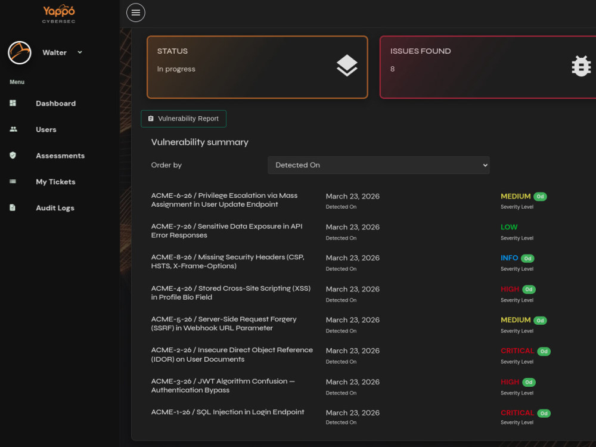The height and width of the screenshot is (447, 596).
Task: Click MEDIUM severity for ACME-6-26
Action: pos(516,196)
